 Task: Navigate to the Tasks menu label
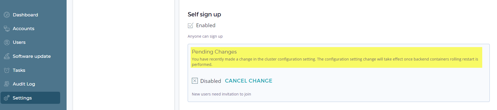19,70
